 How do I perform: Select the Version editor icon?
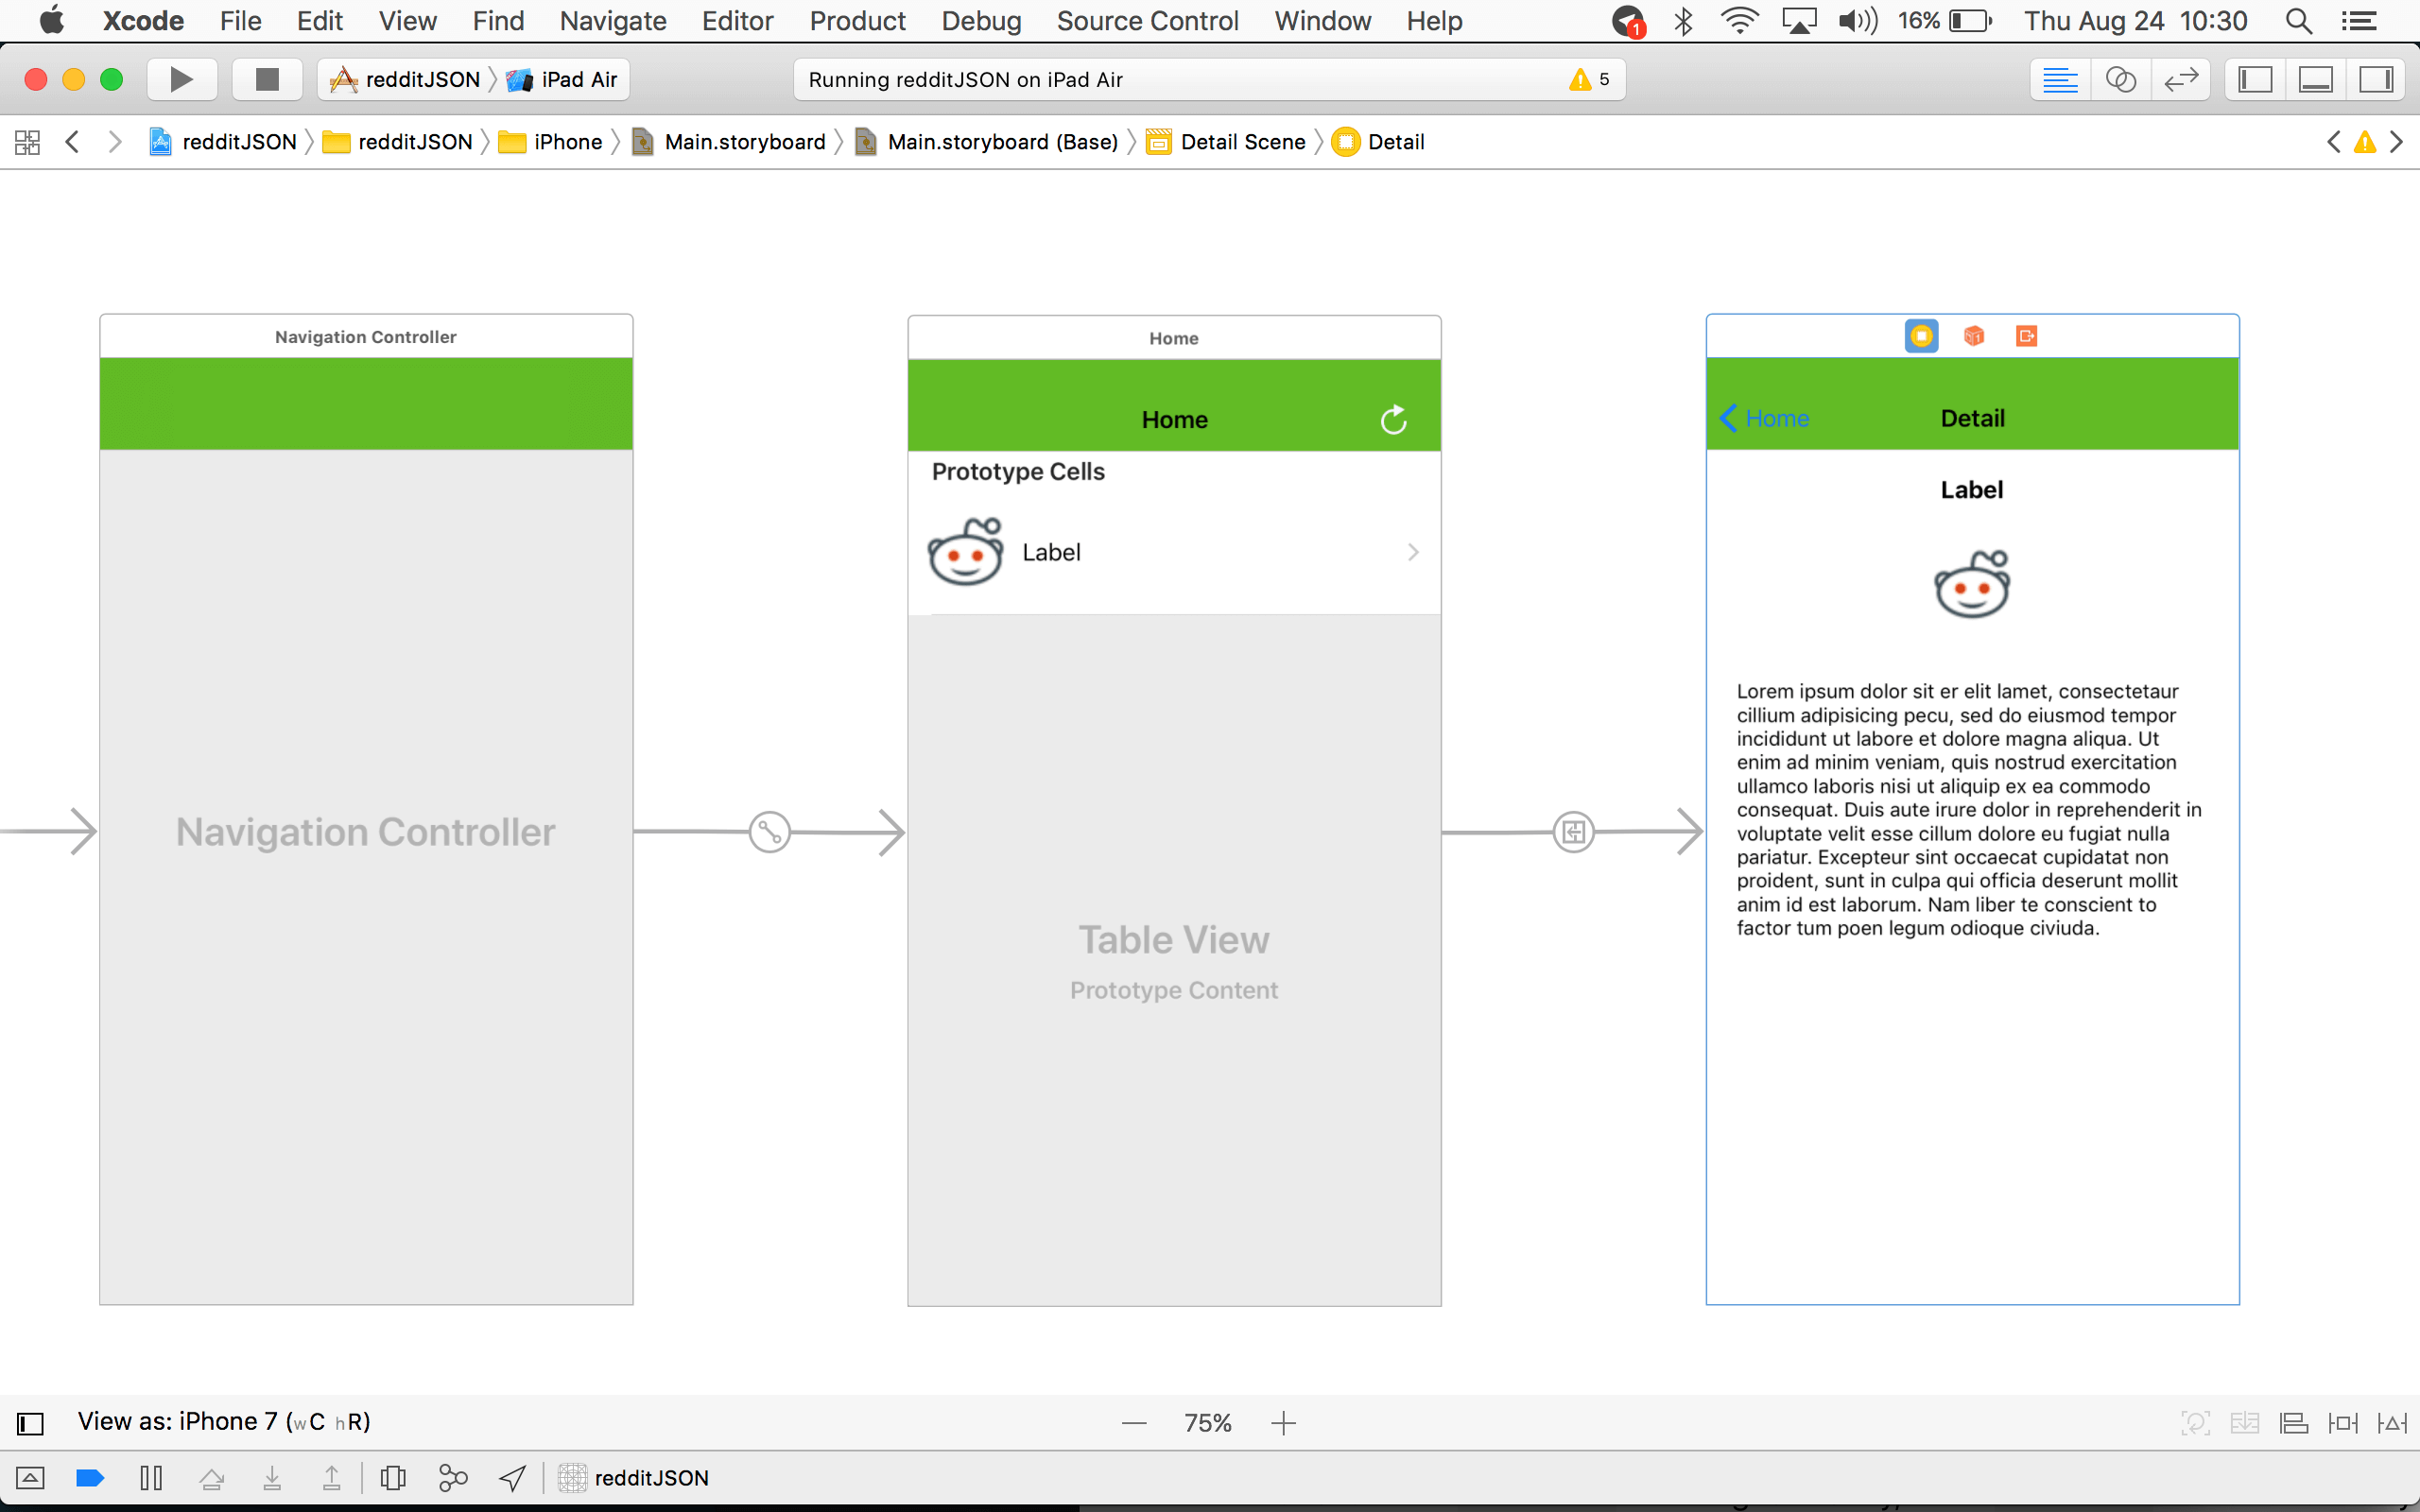point(2180,79)
